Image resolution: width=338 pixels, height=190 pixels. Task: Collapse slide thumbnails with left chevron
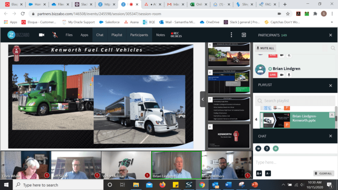[x=203, y=99]
